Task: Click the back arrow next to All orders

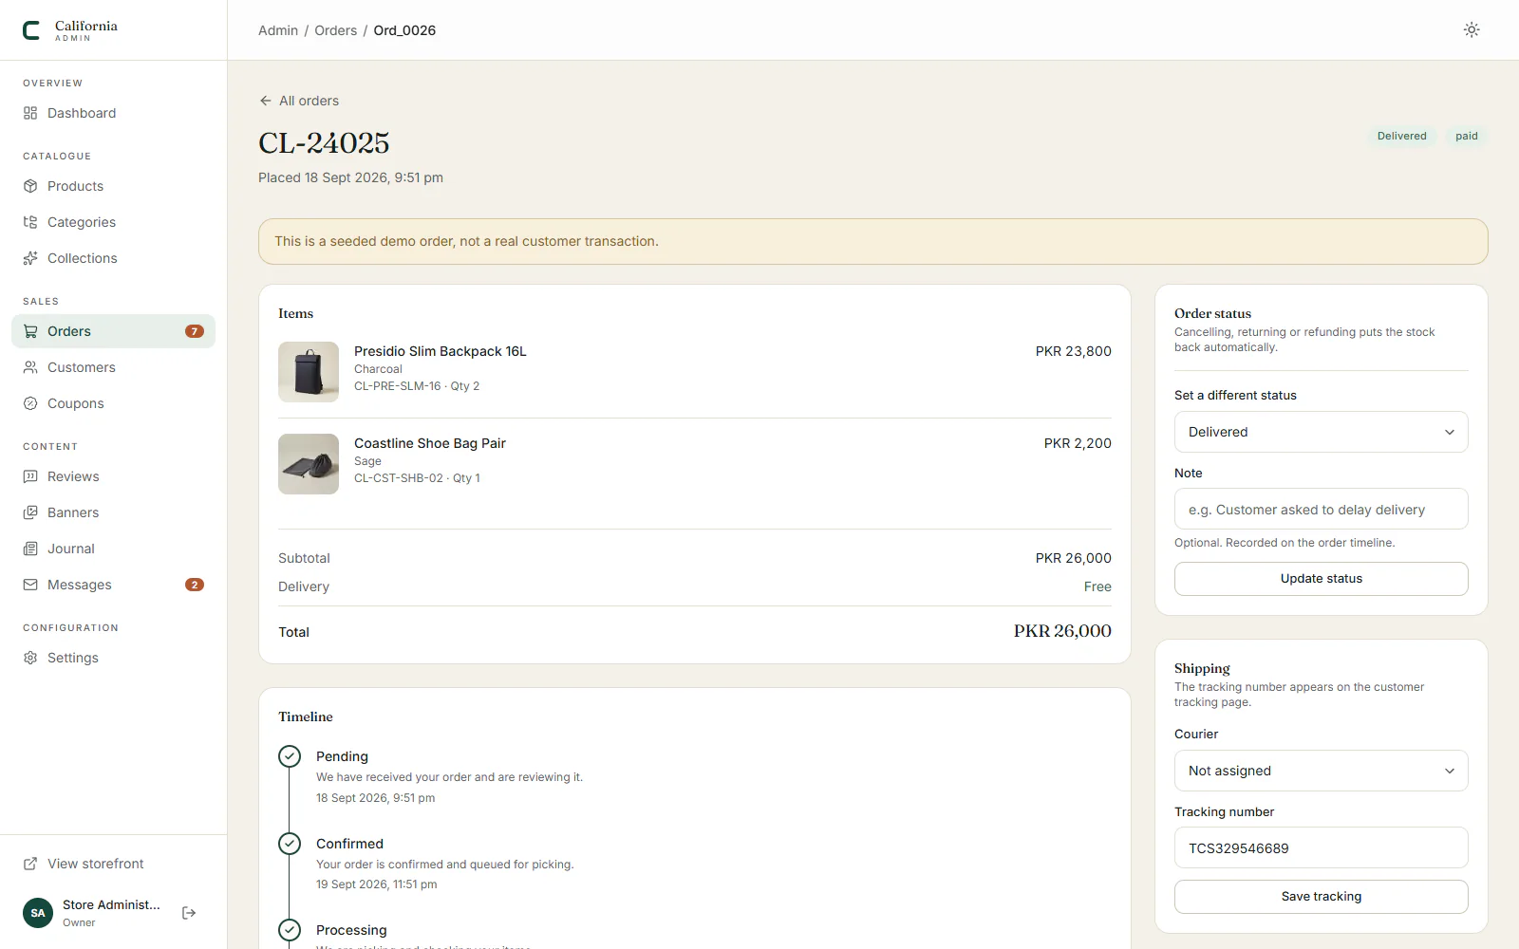Action: 266,101
